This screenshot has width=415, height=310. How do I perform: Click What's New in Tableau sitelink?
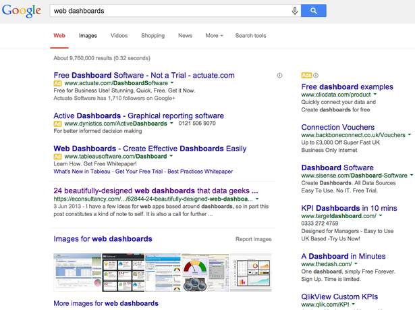82,172
